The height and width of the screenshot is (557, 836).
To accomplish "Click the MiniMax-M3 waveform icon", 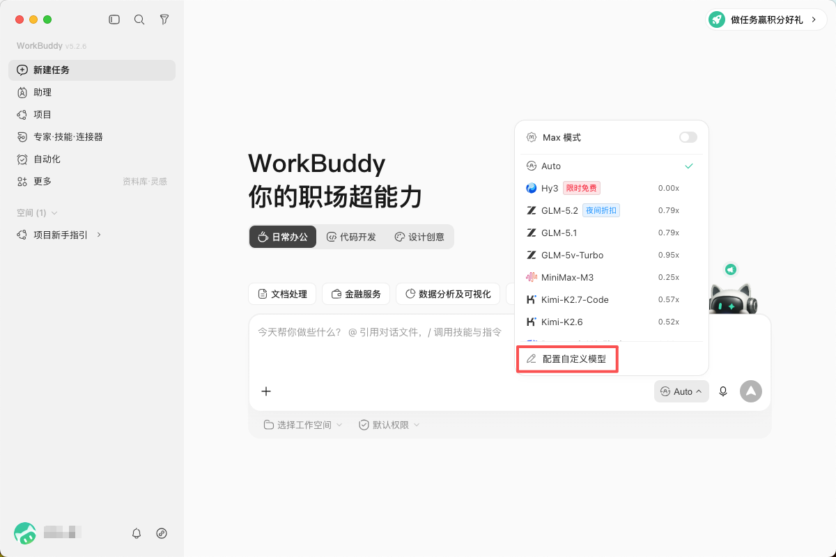I will 532,277.
